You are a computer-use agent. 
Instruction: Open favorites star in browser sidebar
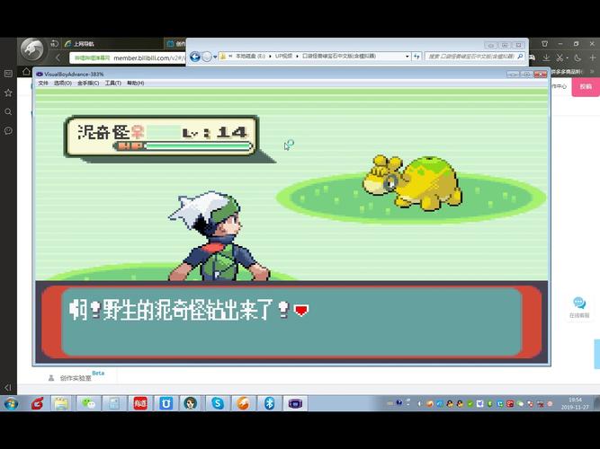(x=8, y=92)
